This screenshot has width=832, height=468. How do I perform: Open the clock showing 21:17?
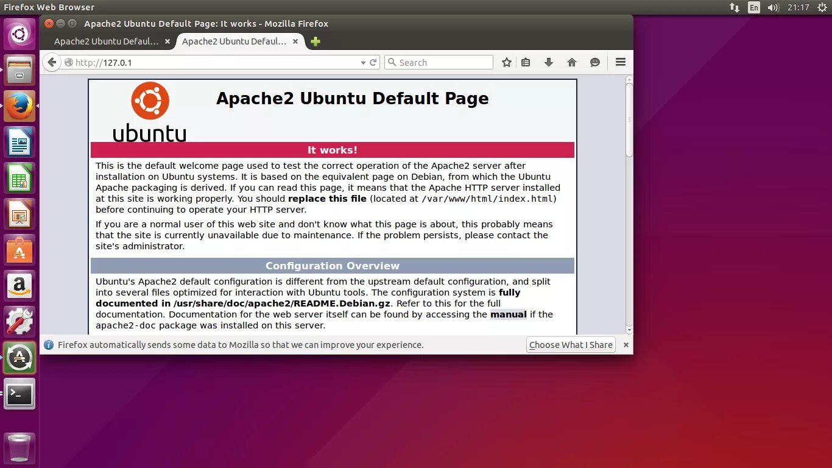pos(798,7)
